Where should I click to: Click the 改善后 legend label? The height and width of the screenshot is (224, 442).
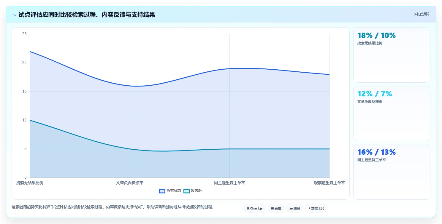[196, 191]
